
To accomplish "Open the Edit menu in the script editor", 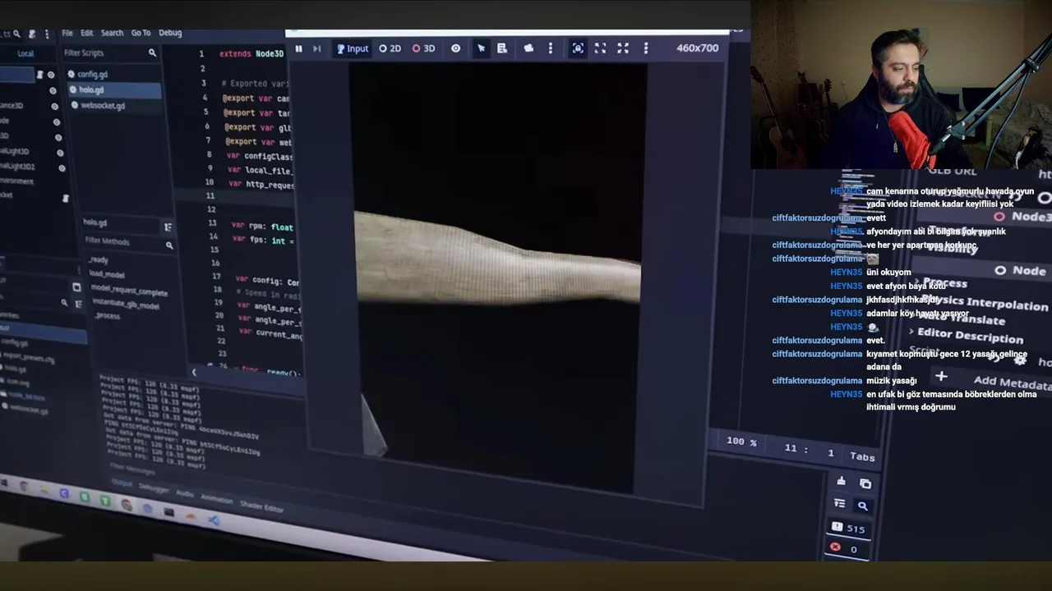I will [86, 33].
